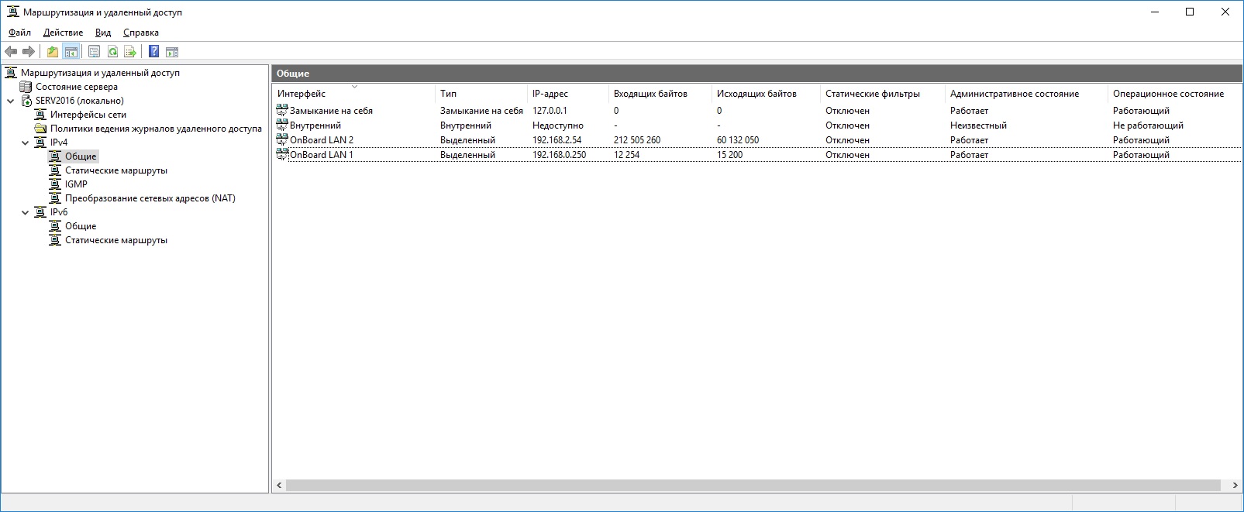1244x512 pixels.
Task: Click the remote access logging policies folder icon
Action: 40,129
